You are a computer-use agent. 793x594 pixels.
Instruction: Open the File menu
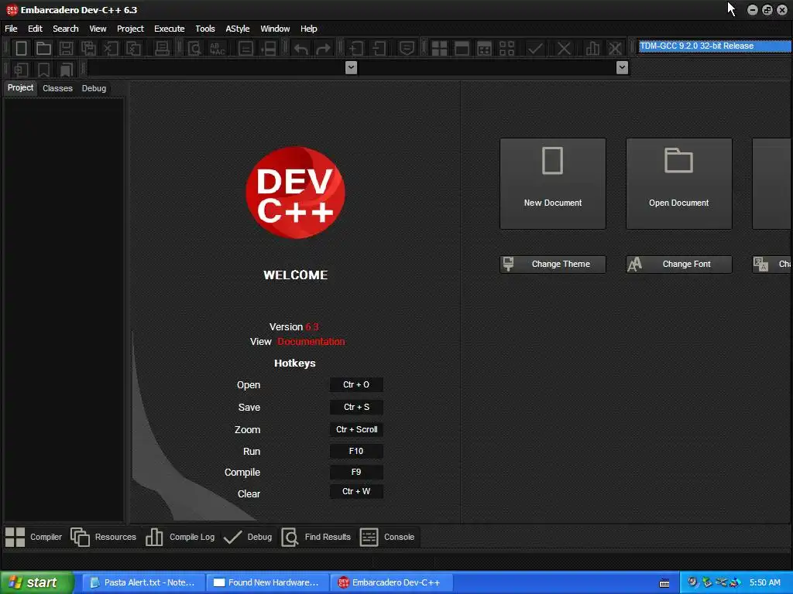(x=11, y=29)
